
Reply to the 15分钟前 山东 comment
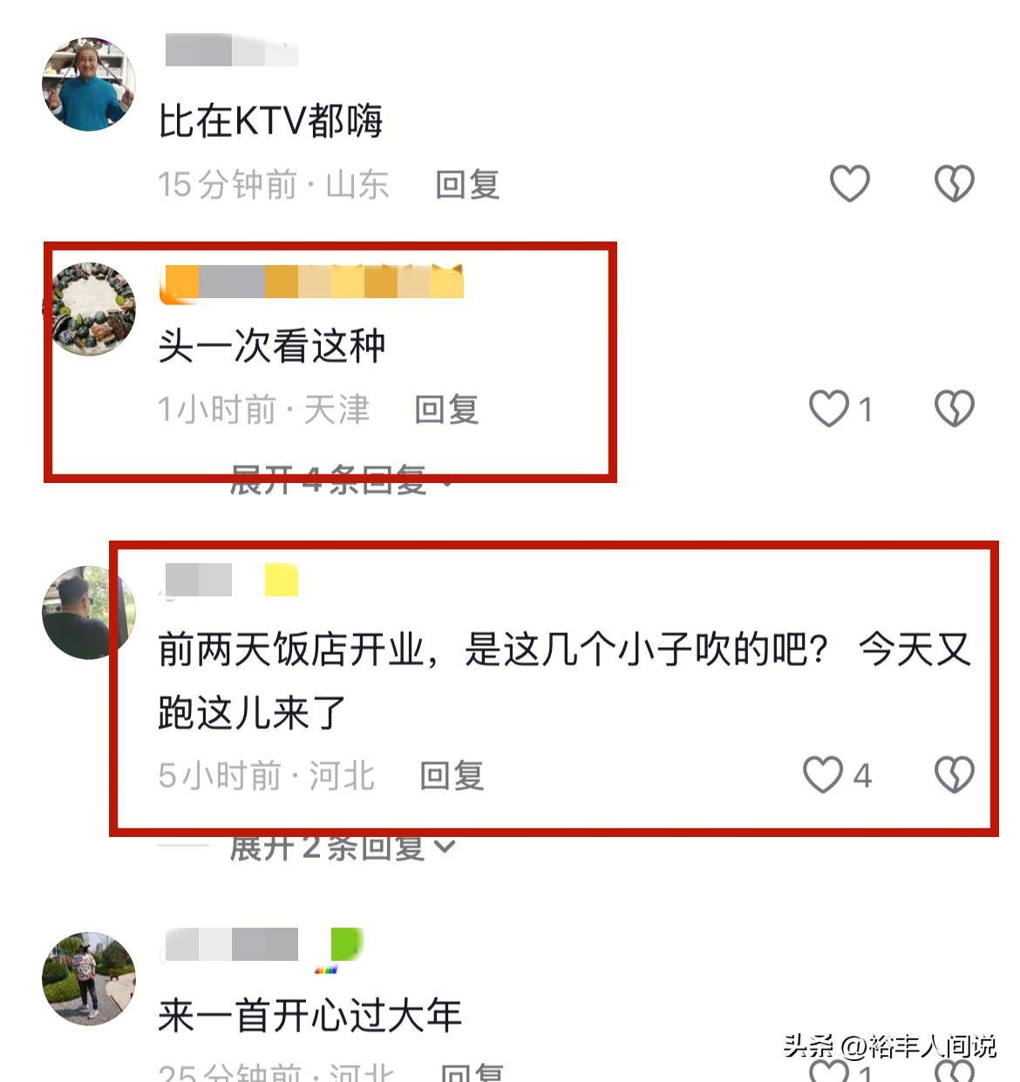tap(467, 184)
